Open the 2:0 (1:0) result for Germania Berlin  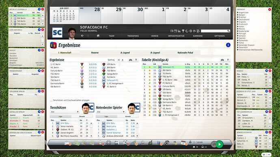tap(93, 83)
